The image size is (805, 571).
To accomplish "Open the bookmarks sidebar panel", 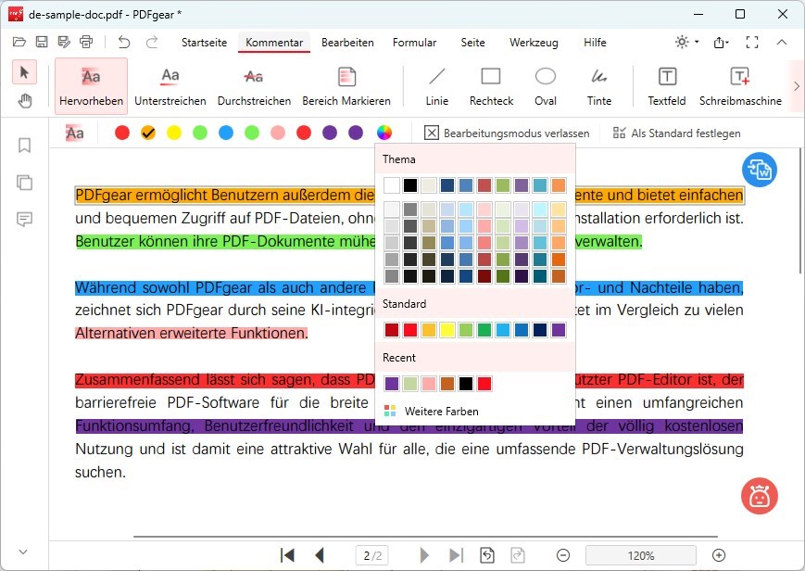I will click(x=24, y=145).
